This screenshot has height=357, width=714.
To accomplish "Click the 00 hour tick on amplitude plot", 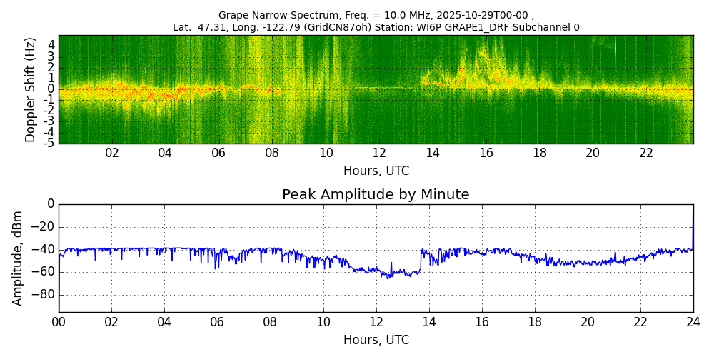I will [x=59, y=321].
